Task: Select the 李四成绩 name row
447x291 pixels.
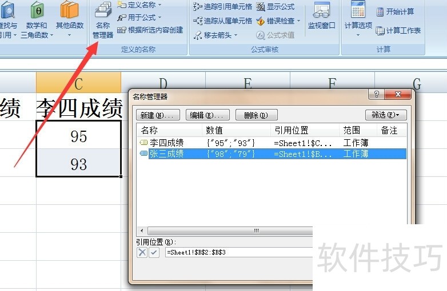Action: pos(272,143)
